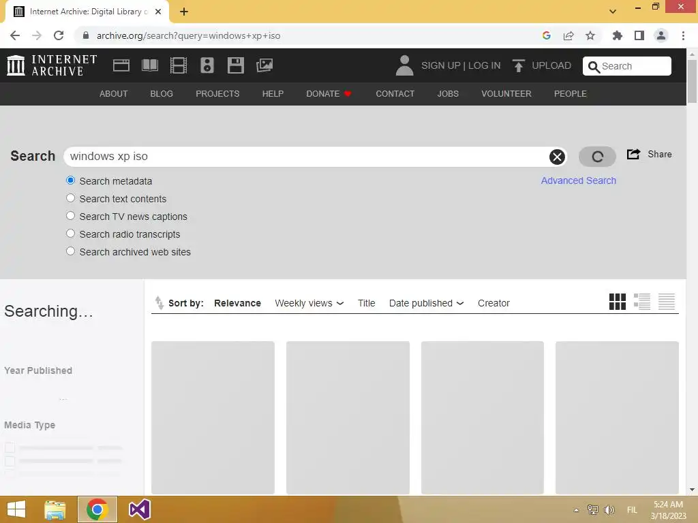Click the Advanced Search link
Screen dimensions: 698x523
point(578,180)
